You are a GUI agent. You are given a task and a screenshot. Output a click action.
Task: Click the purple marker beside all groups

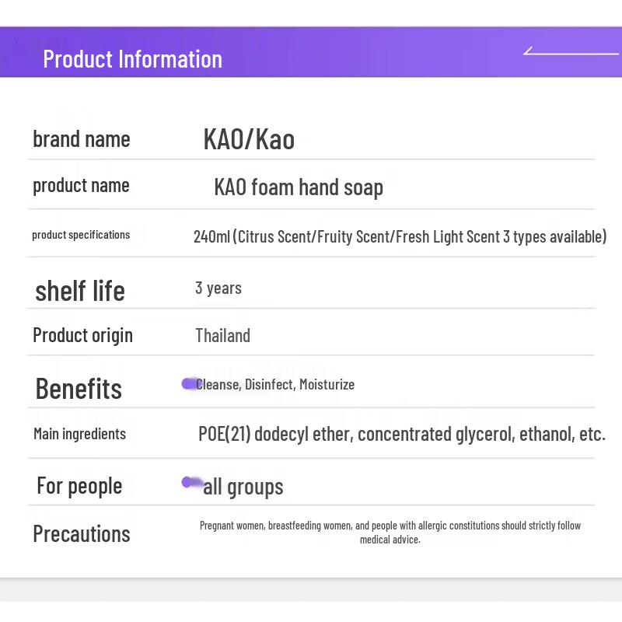coord(191,482)
